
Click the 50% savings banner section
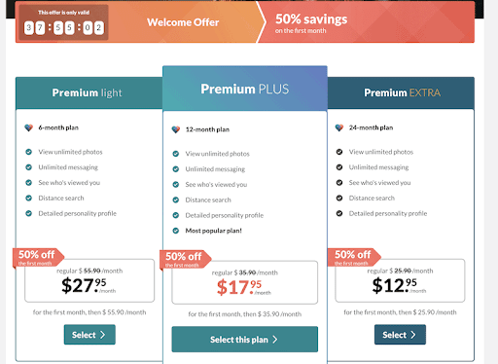[367, 22]
